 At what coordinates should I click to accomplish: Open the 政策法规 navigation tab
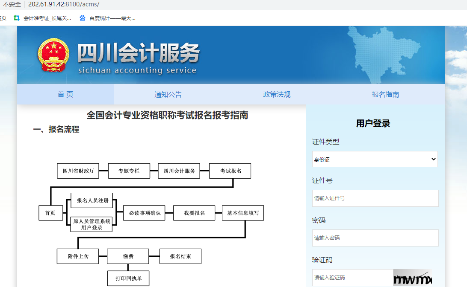[277, 94]
